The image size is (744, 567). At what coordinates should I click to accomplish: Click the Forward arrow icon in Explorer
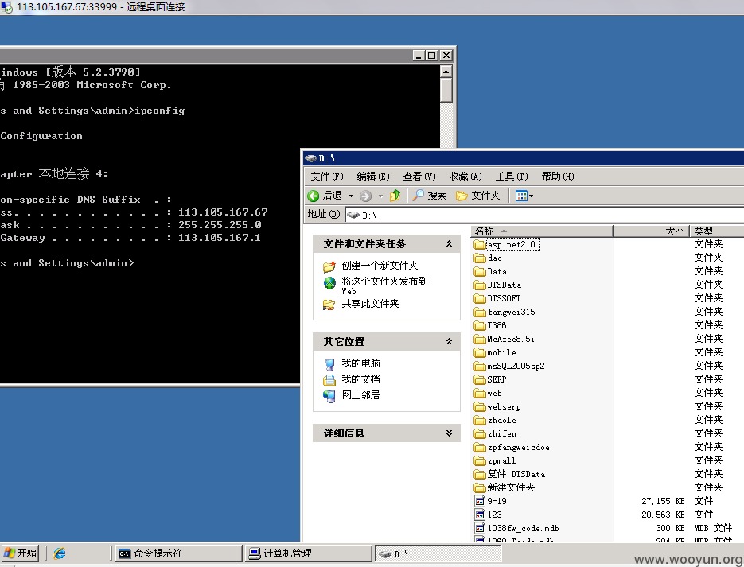(x=365, y=196)
